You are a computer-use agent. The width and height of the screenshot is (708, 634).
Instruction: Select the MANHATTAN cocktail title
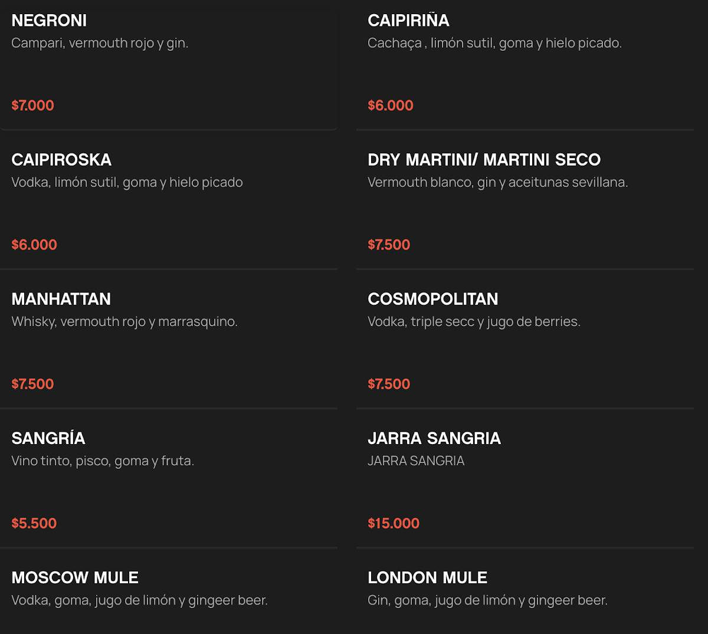pyautogui.click(x=61, y=299)
